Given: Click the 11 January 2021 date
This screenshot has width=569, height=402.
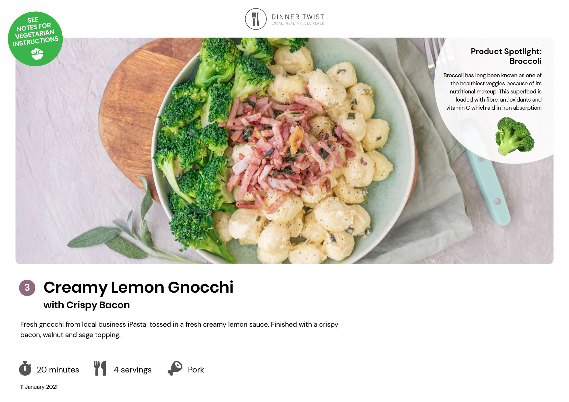Looking at the screenshot, I should pos(39,387).
